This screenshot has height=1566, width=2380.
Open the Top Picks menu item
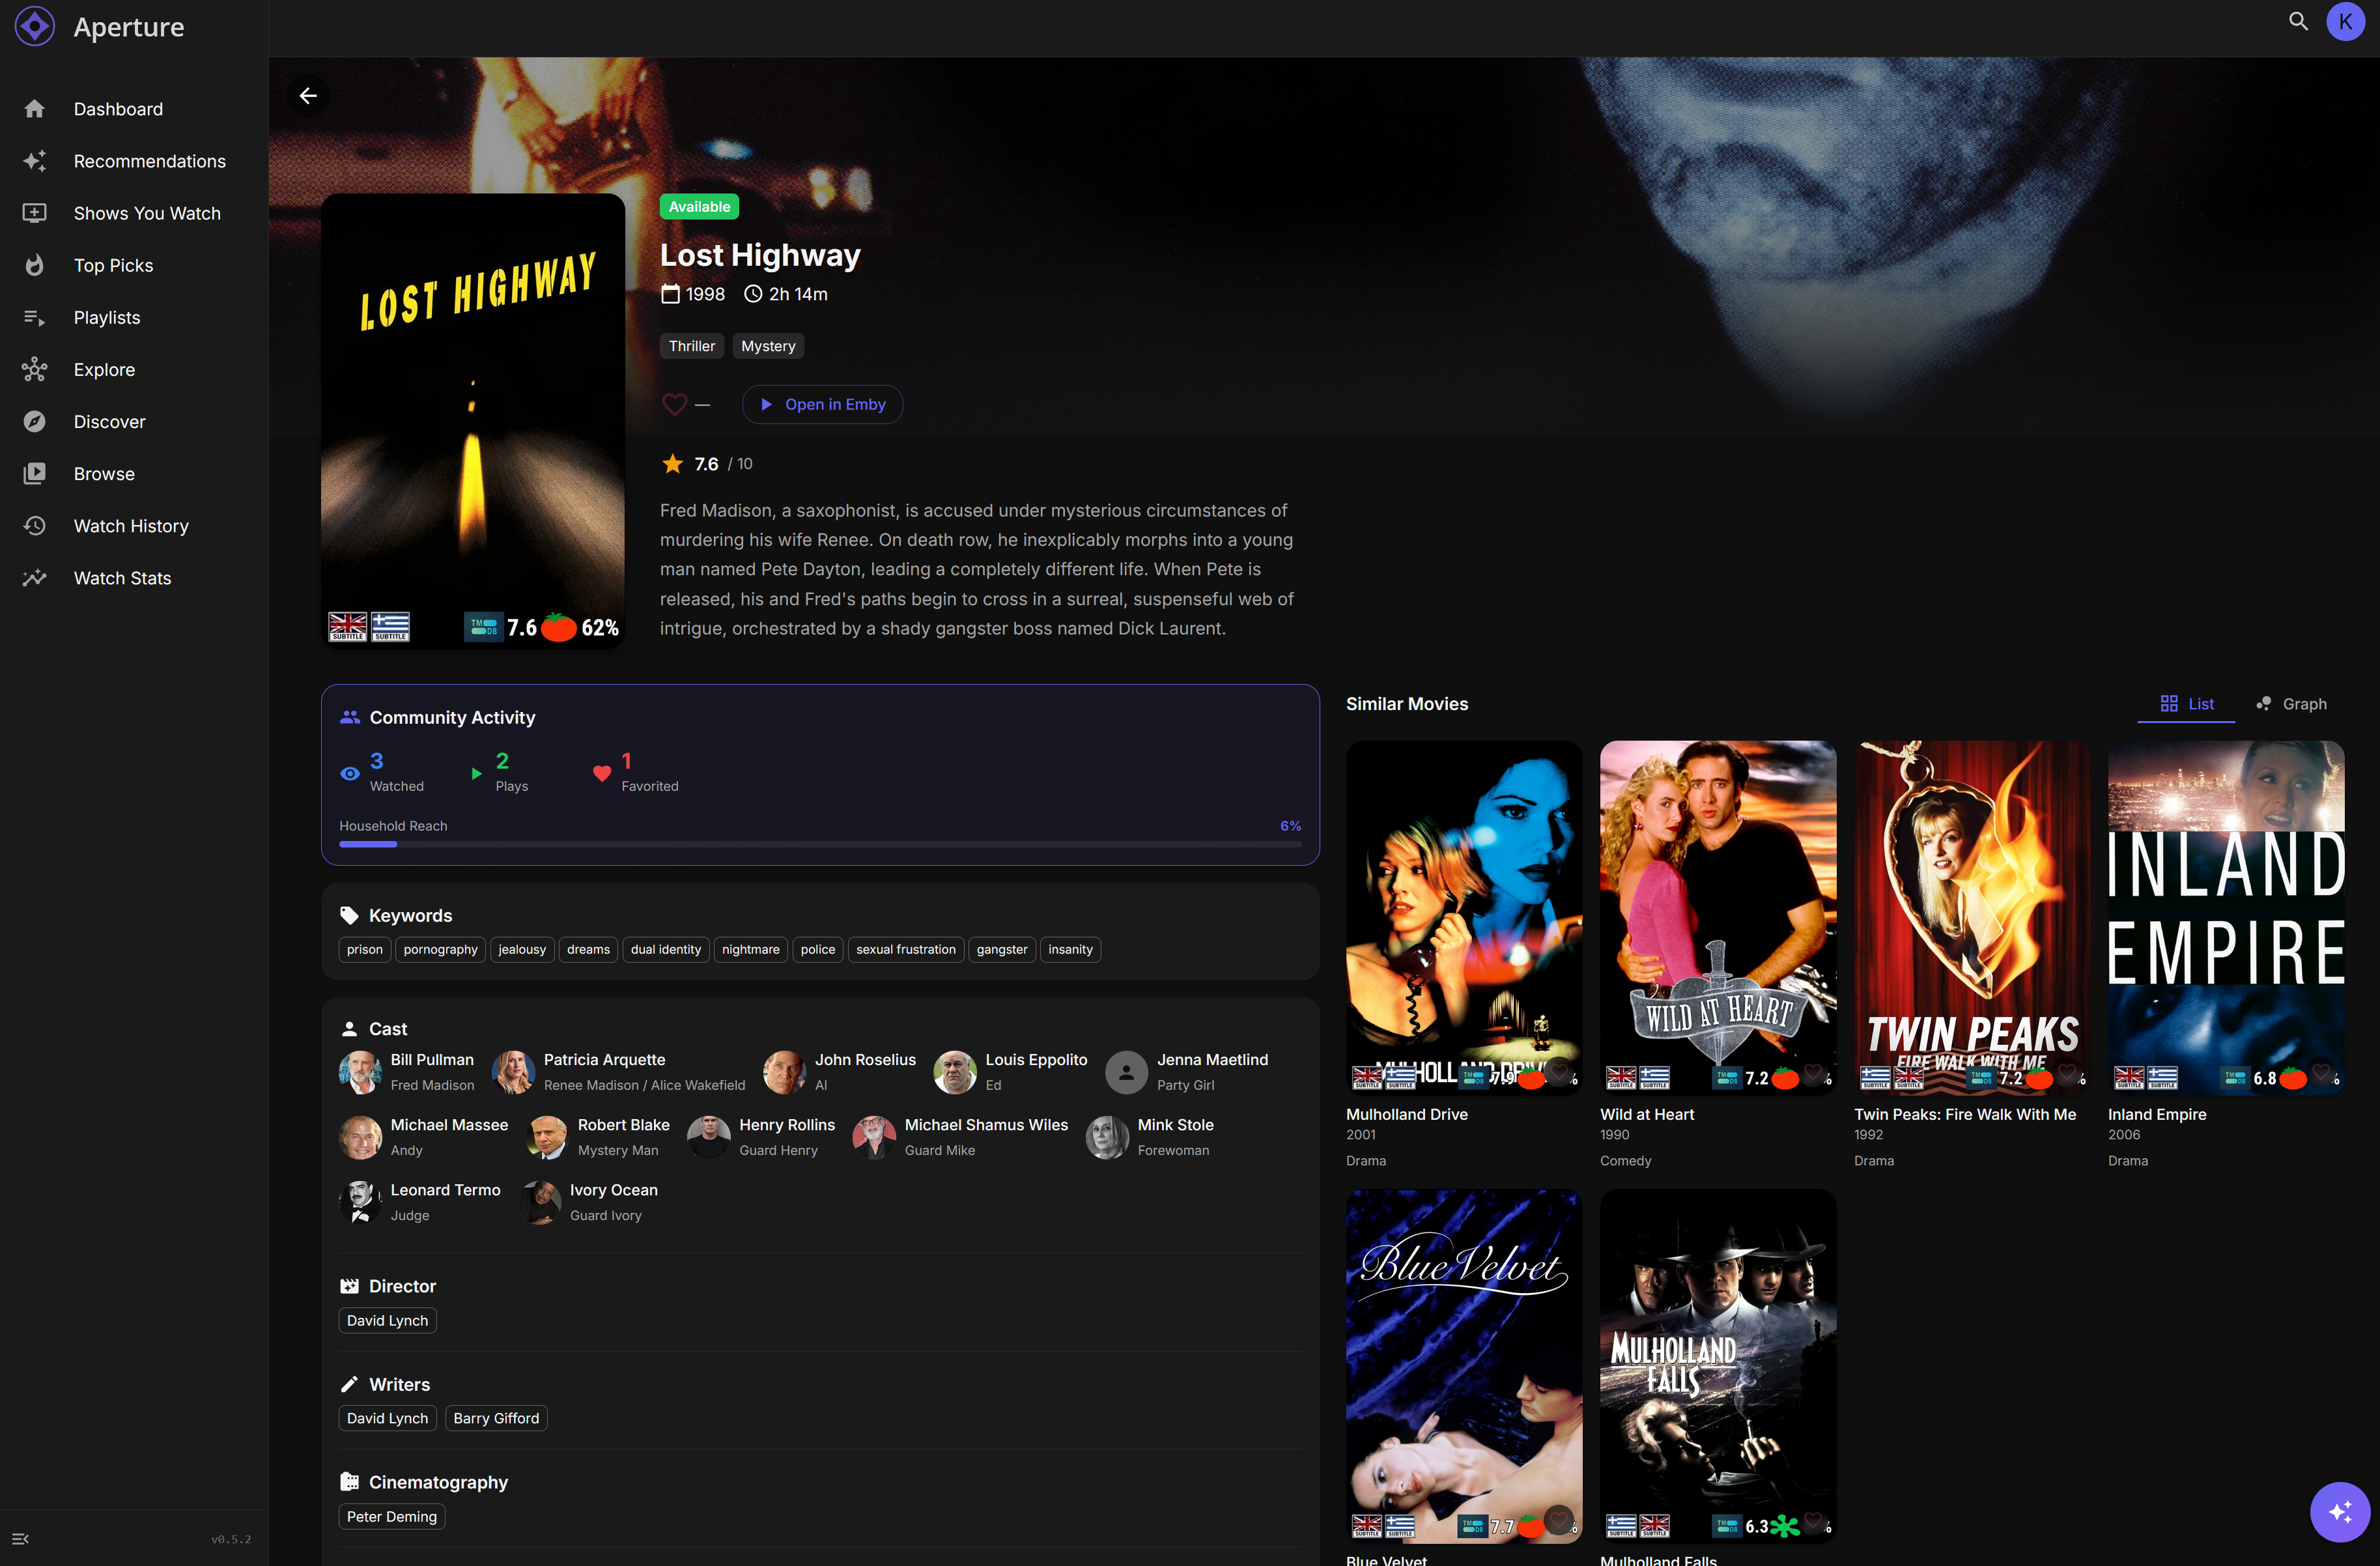tap(113, 265)
